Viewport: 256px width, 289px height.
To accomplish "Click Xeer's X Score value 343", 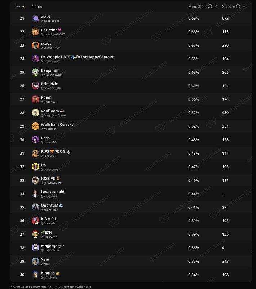I will coord(226,261).
